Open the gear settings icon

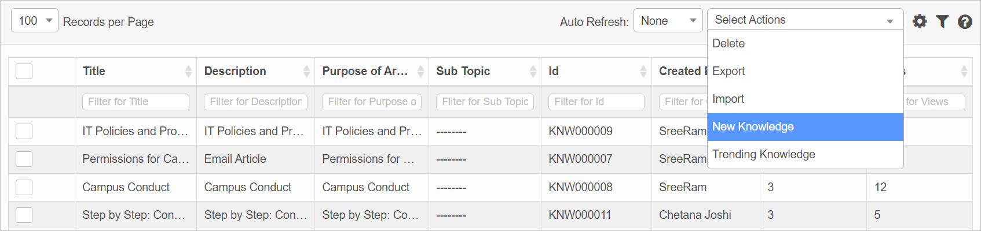coord(920,21)
